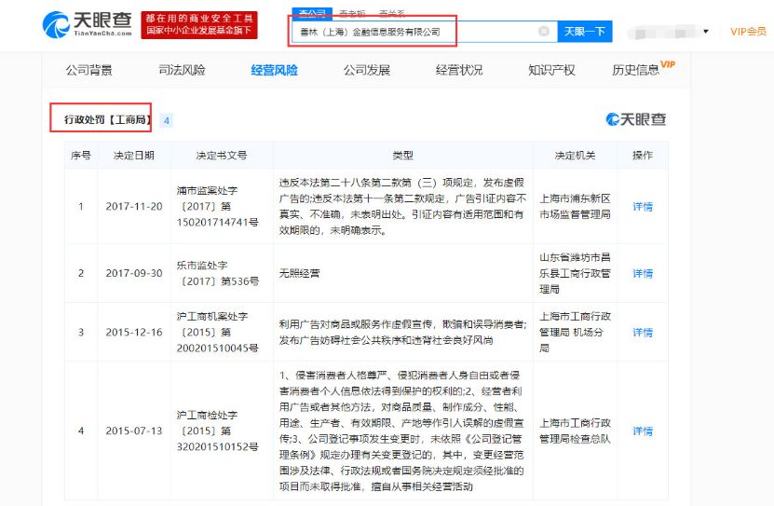This screenshot has height=506, width=774.
Task: Click the TianYanCha logo
Action: [x=88, y=24]
